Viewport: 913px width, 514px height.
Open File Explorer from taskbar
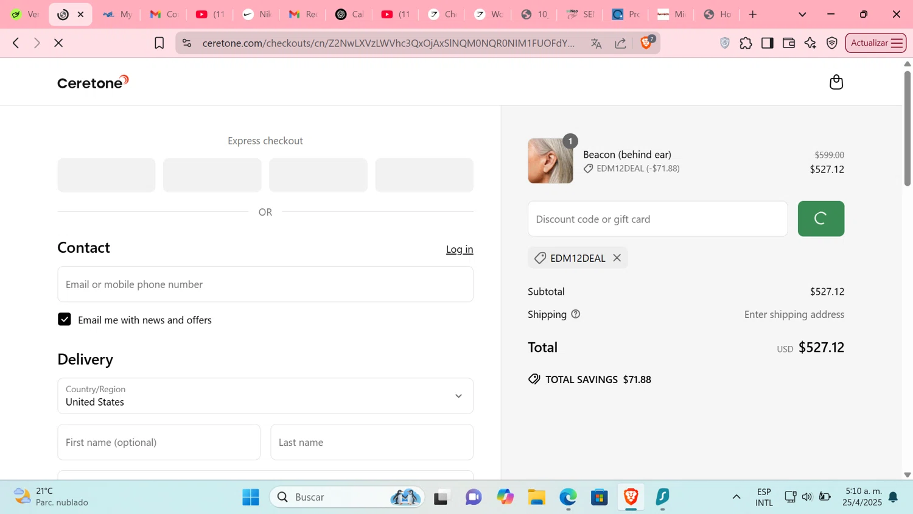pos(536,497)
